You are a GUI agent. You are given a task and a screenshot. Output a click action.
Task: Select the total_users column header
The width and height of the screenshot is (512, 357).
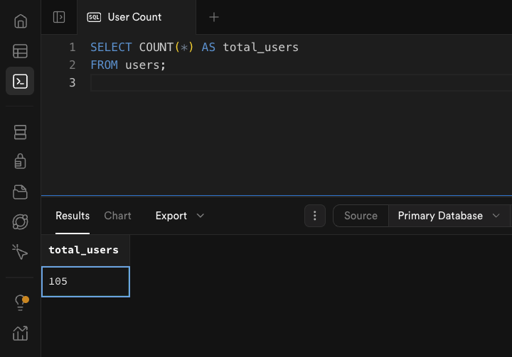pos(84,250)
